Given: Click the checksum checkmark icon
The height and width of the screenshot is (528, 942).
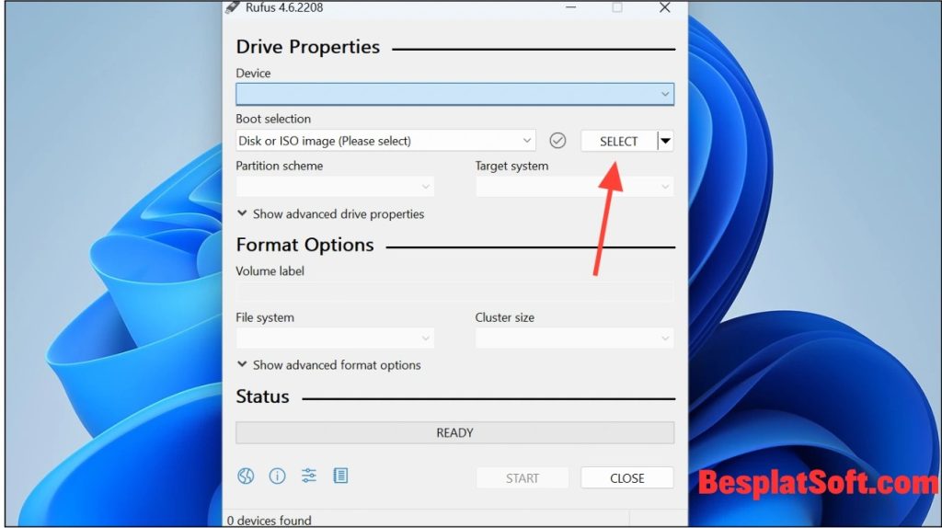Looking at the screenshot, I should point(557,141).
